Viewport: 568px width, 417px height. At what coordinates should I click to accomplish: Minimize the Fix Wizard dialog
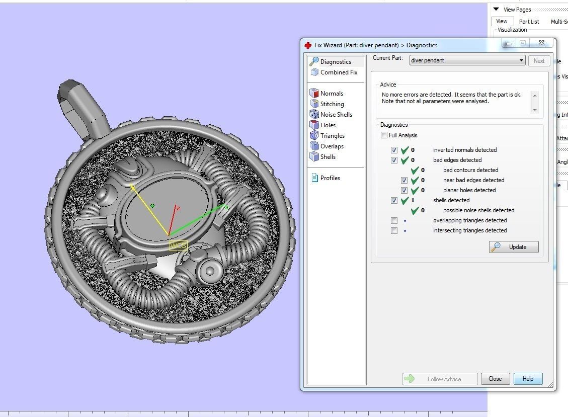(x=509, y=43)
